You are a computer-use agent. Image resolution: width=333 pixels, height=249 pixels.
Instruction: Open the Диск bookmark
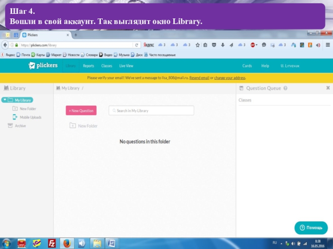point(137,55)
